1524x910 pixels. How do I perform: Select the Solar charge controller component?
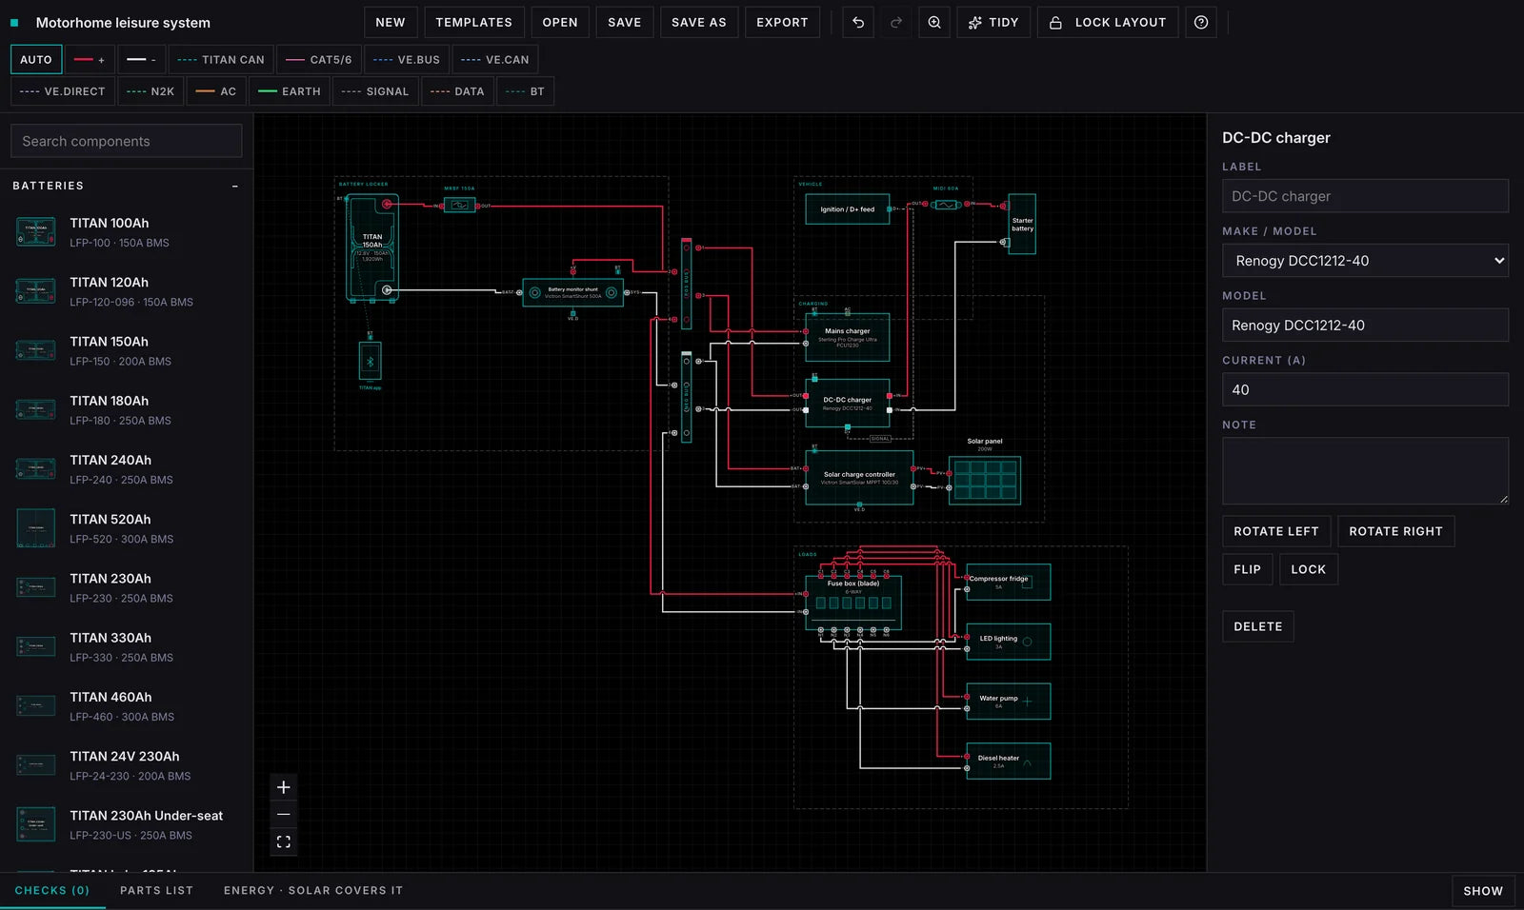pyautogui.click(x=859, y=478)
